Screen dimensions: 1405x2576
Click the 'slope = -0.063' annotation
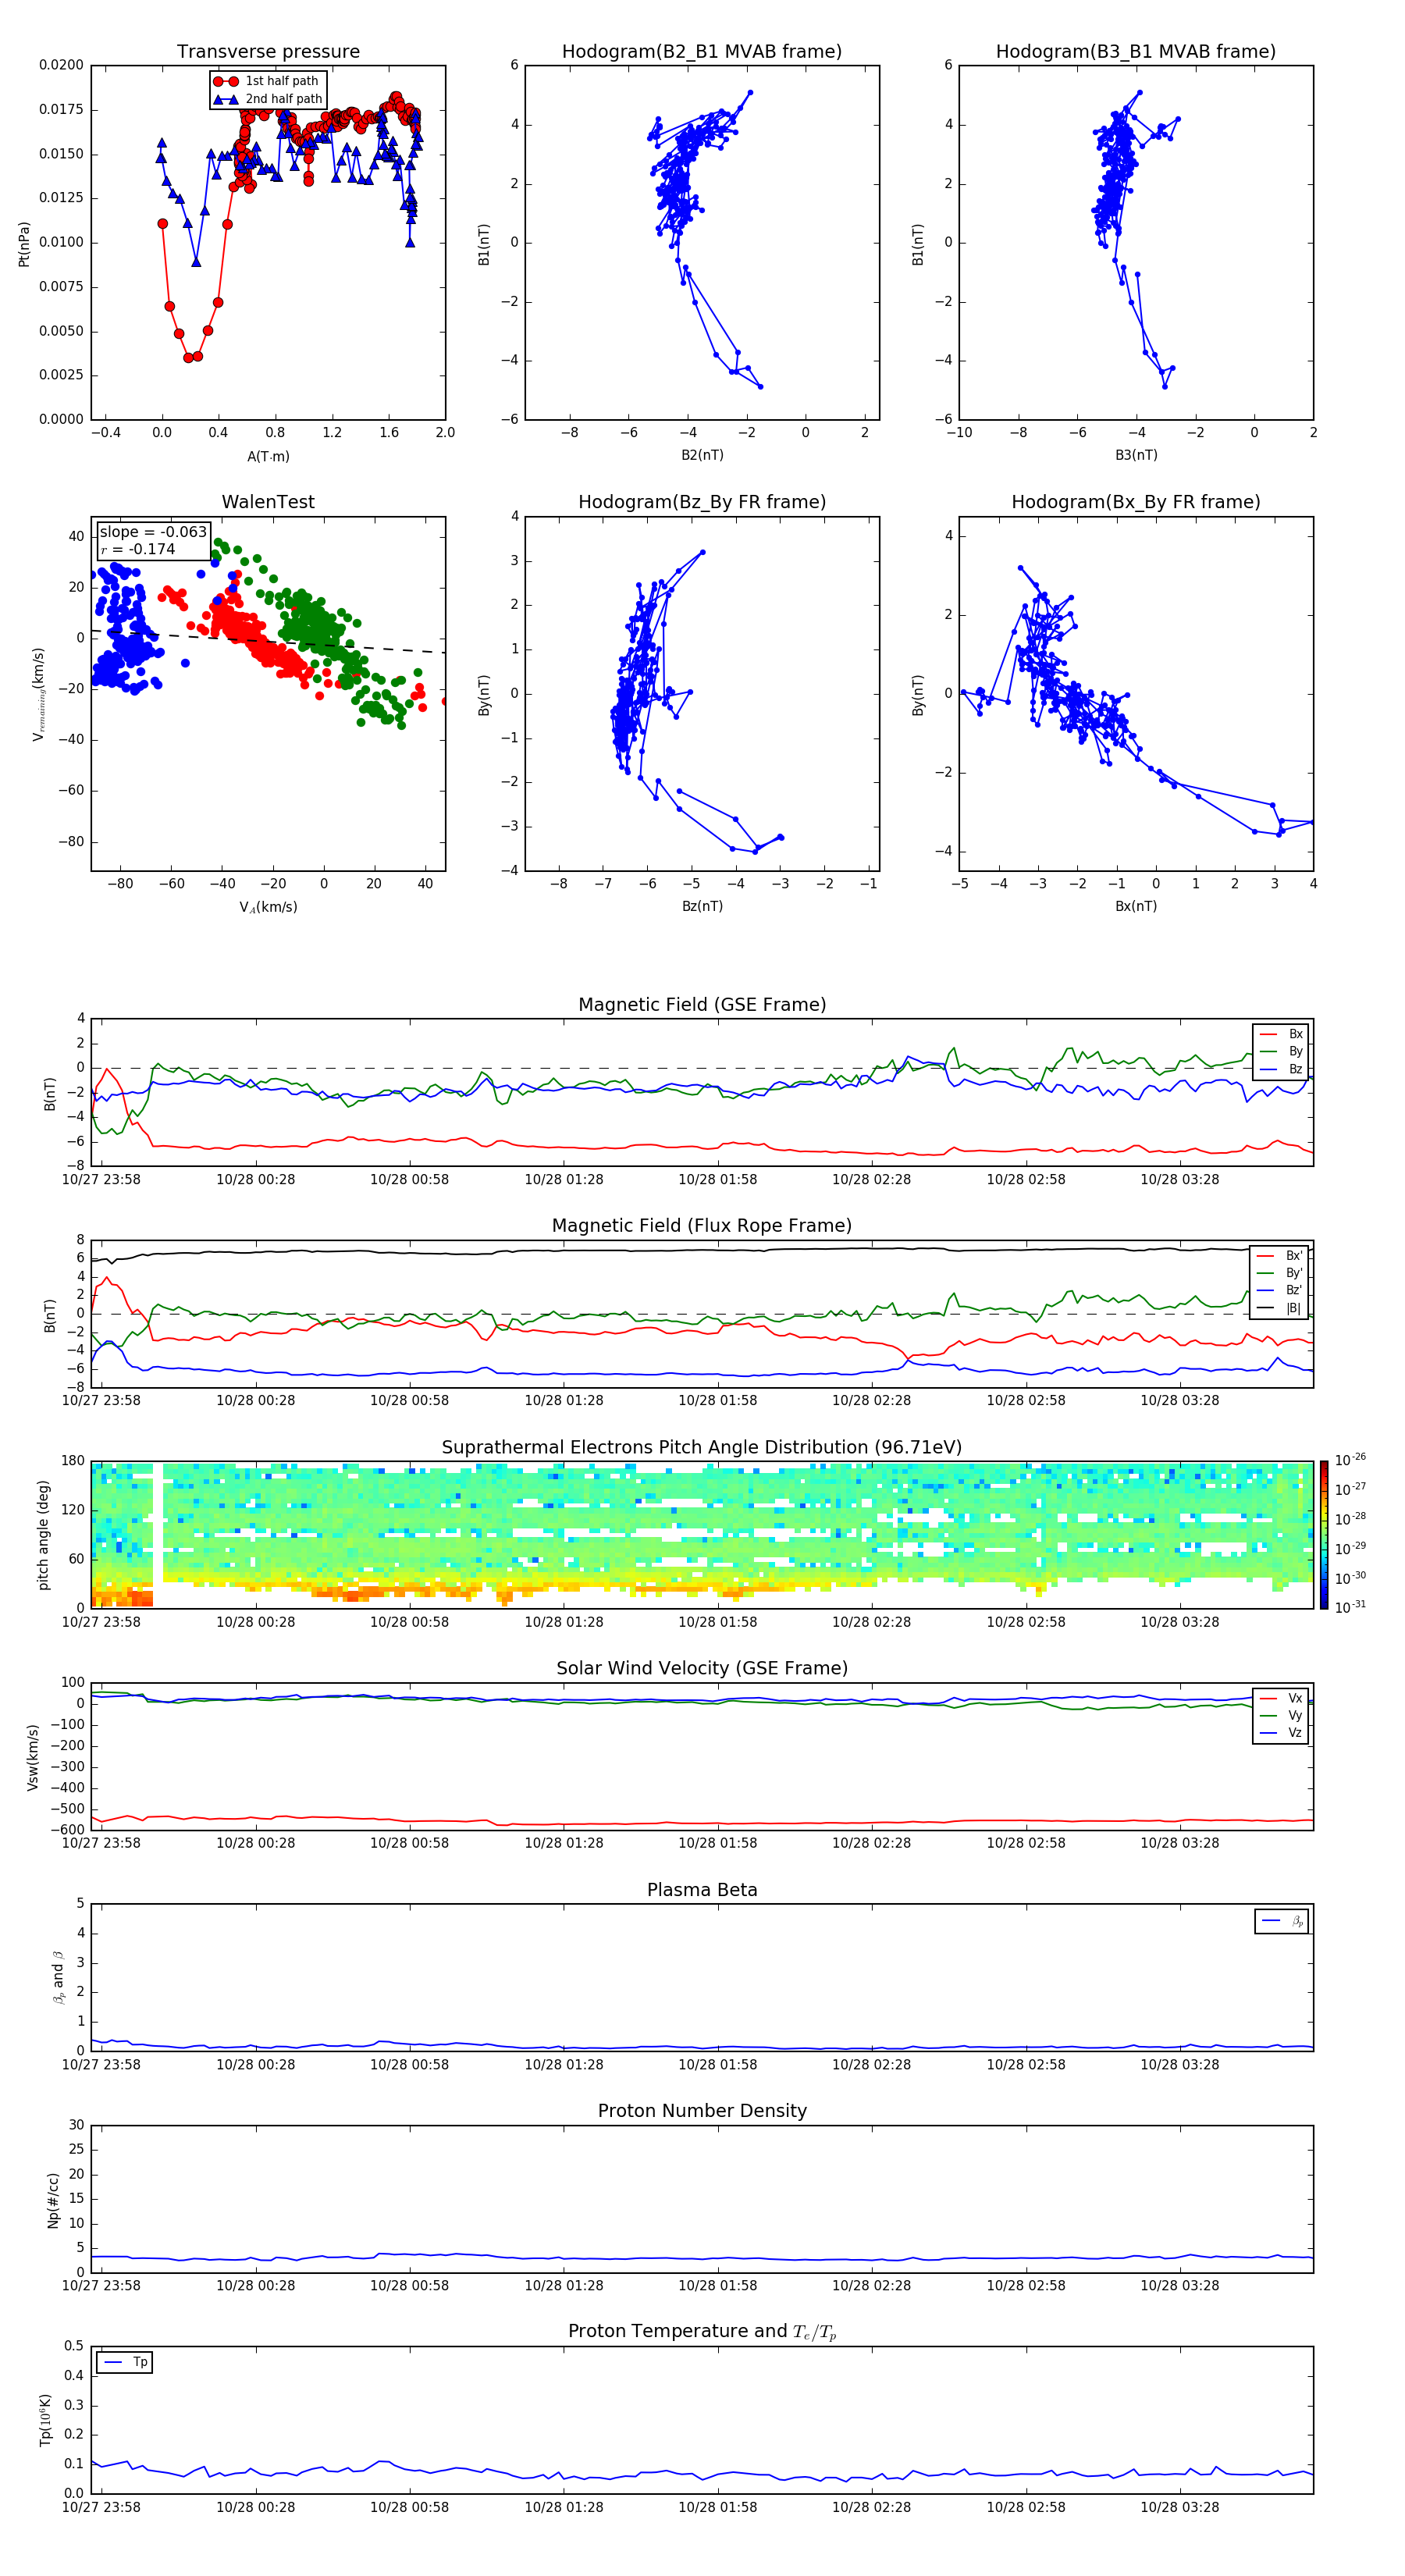pyautogui.click(x=153, y=532)
